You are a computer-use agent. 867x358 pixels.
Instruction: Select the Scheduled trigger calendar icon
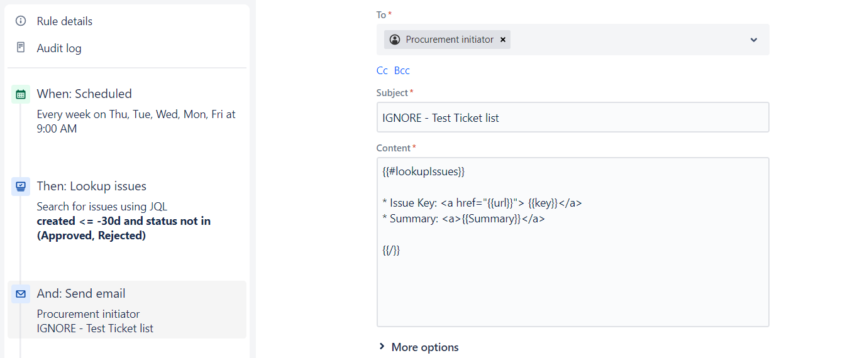pos(21,94)
